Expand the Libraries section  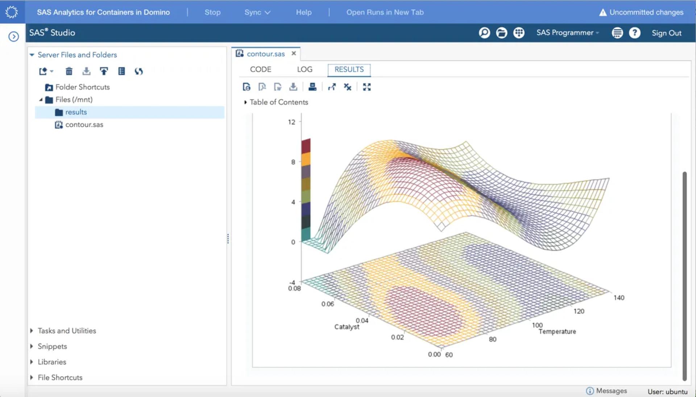point(32,362)
